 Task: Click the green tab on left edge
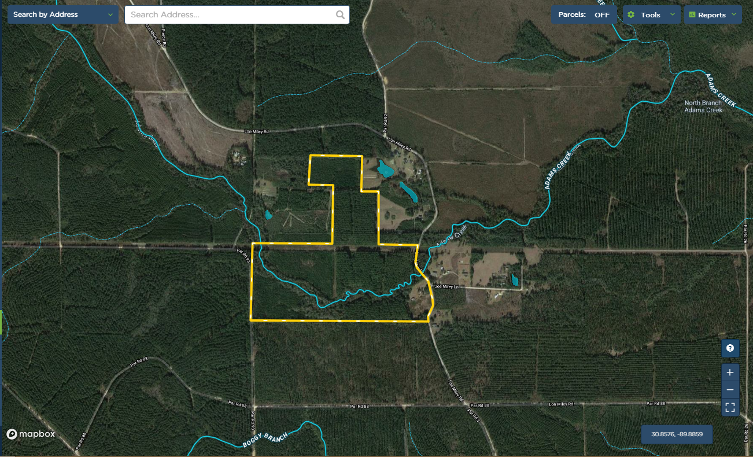pyautogui.click(x=2, y=321)
